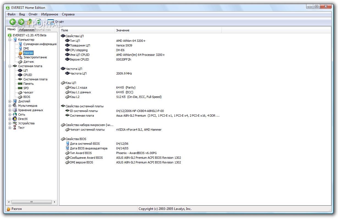
Task: Select the Разгон tree item
Action: 28,53
